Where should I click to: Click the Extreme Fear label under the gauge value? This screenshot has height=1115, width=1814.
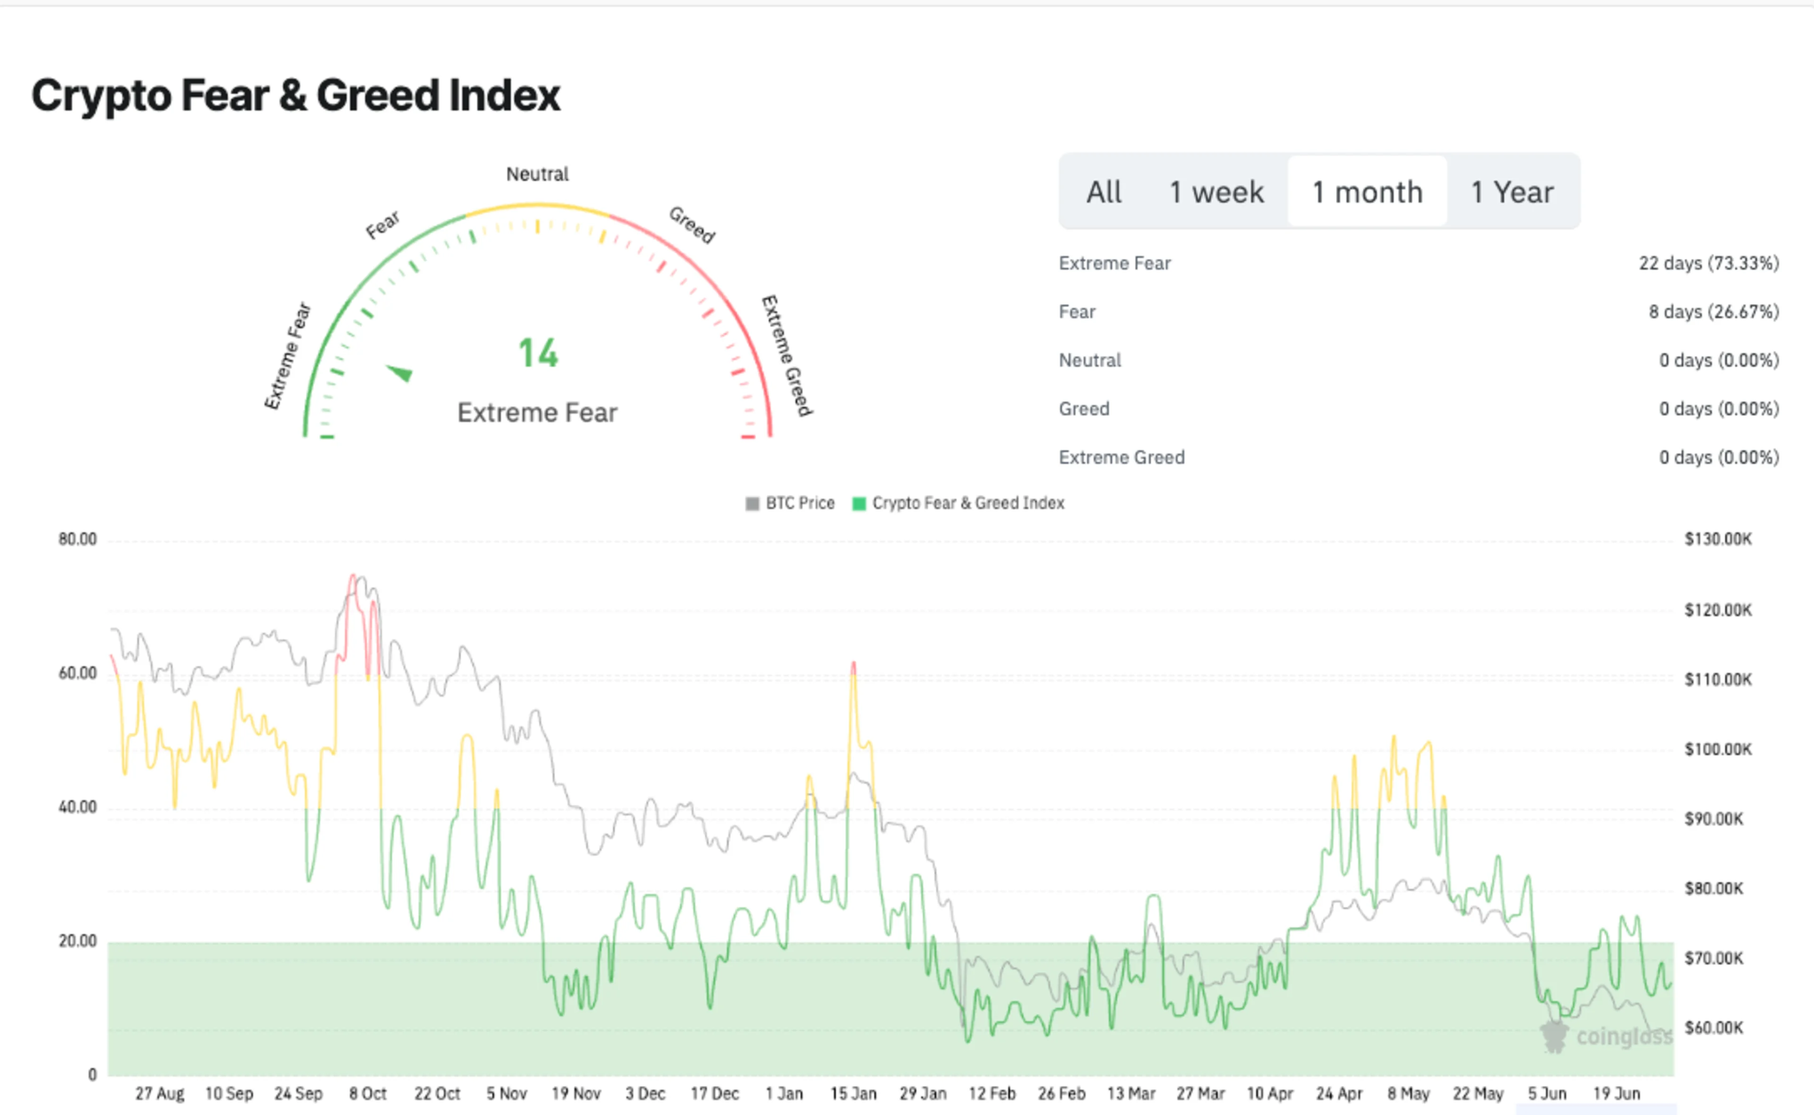537,412
